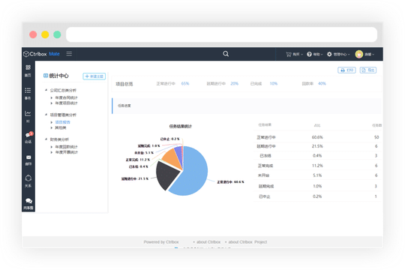Open the shopping cart dropdown in header
Viewport: 405px width, 270px height.
coord(294,54)
